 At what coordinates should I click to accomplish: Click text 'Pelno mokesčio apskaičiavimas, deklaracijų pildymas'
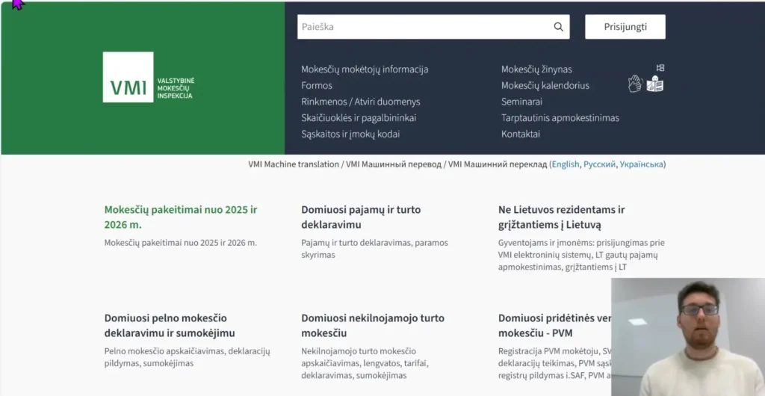[x=187, y=357]
